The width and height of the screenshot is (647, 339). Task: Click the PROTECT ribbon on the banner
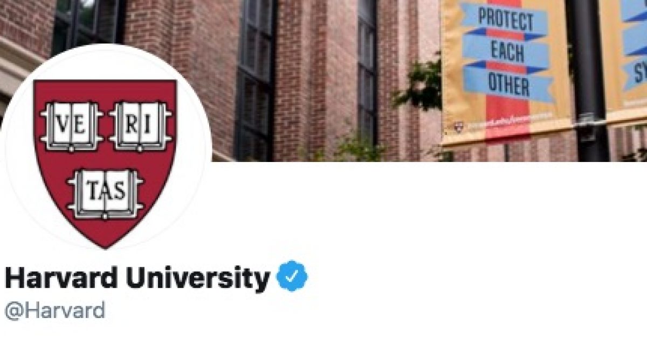[505, 20]
